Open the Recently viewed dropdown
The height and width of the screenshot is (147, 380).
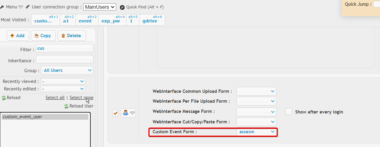click(x=63, y=81)
